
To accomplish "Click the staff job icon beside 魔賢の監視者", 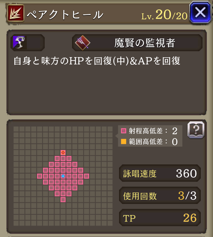I will [83, 43].
